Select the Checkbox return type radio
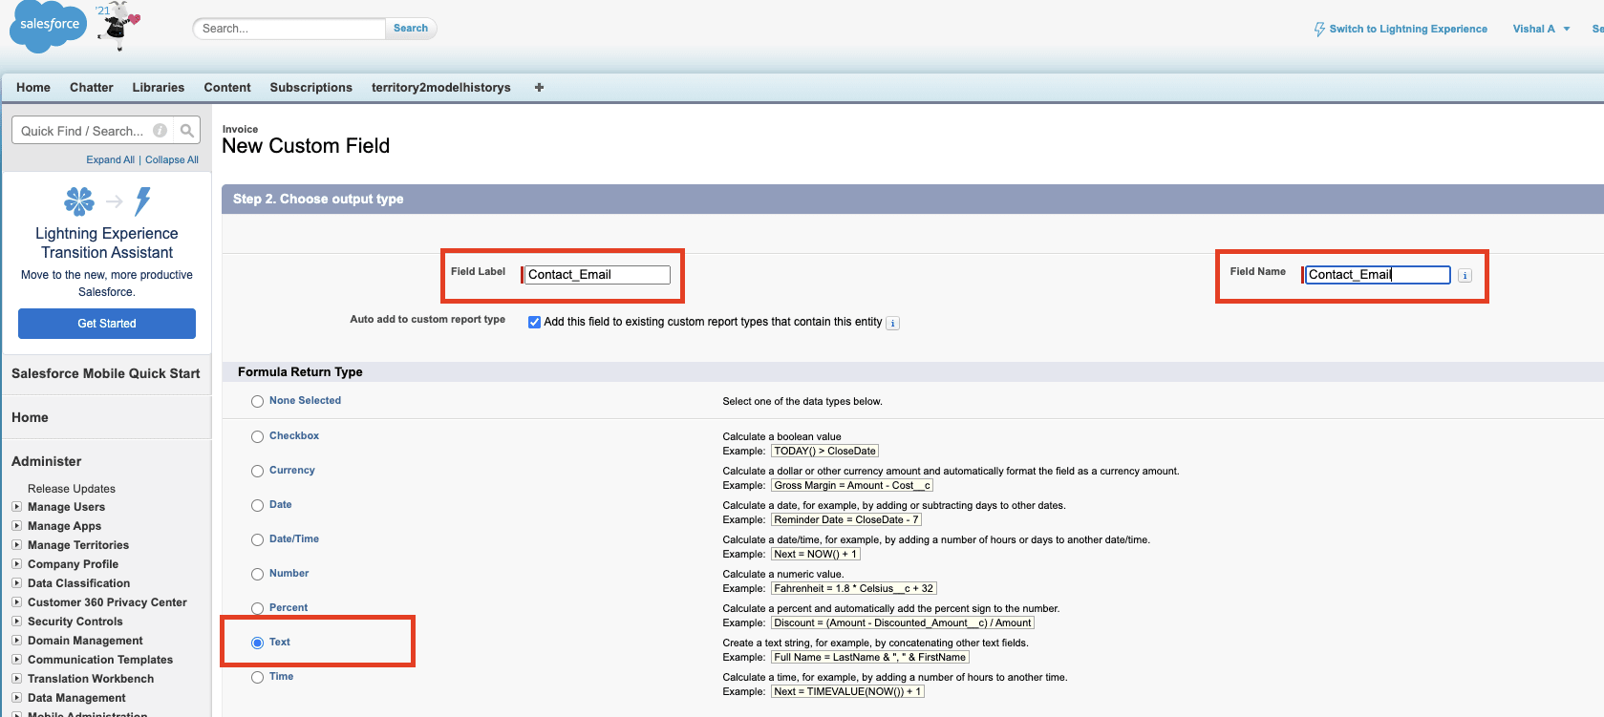1604x717 pixels. coord(257,436)
